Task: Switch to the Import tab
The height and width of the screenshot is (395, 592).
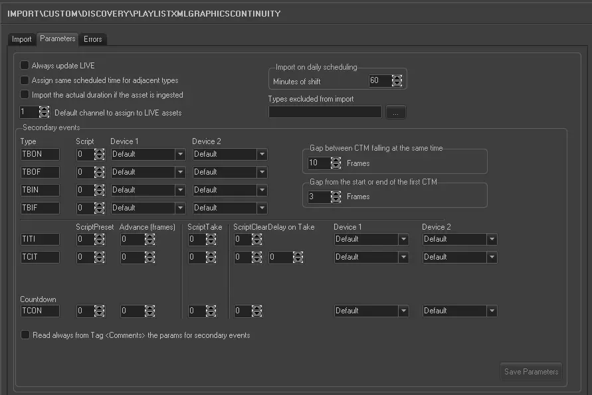Action: click(x=21, y=39)
